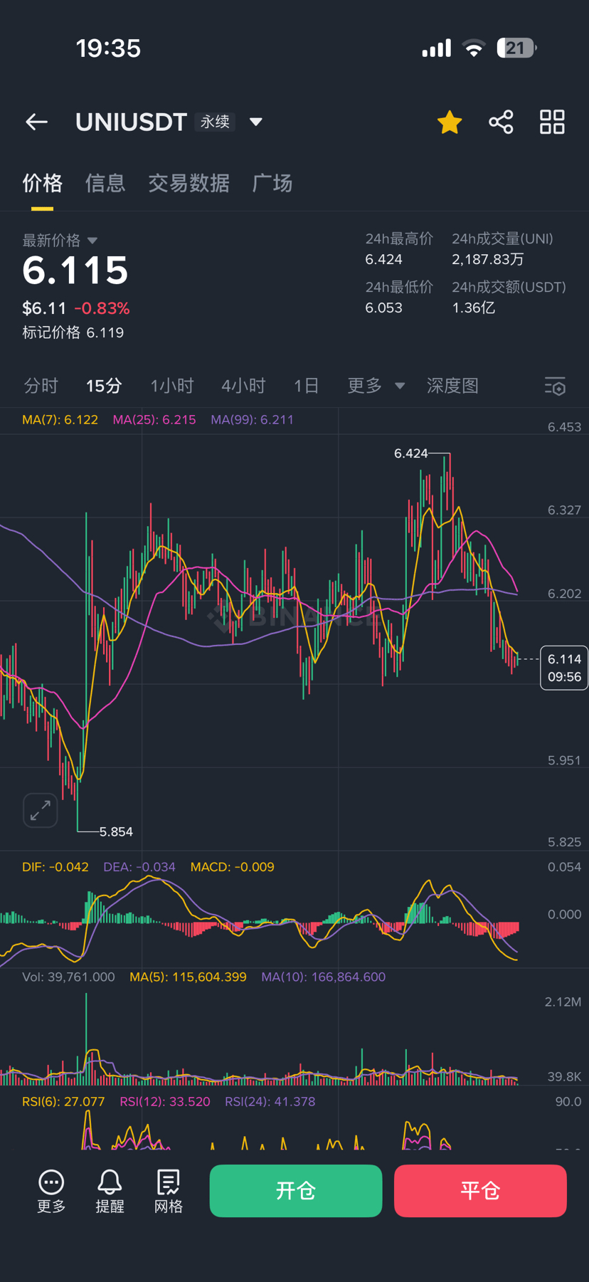Select the 4小时 timeframe
This screenshot has width=589, height=1282.
(243, 386)
